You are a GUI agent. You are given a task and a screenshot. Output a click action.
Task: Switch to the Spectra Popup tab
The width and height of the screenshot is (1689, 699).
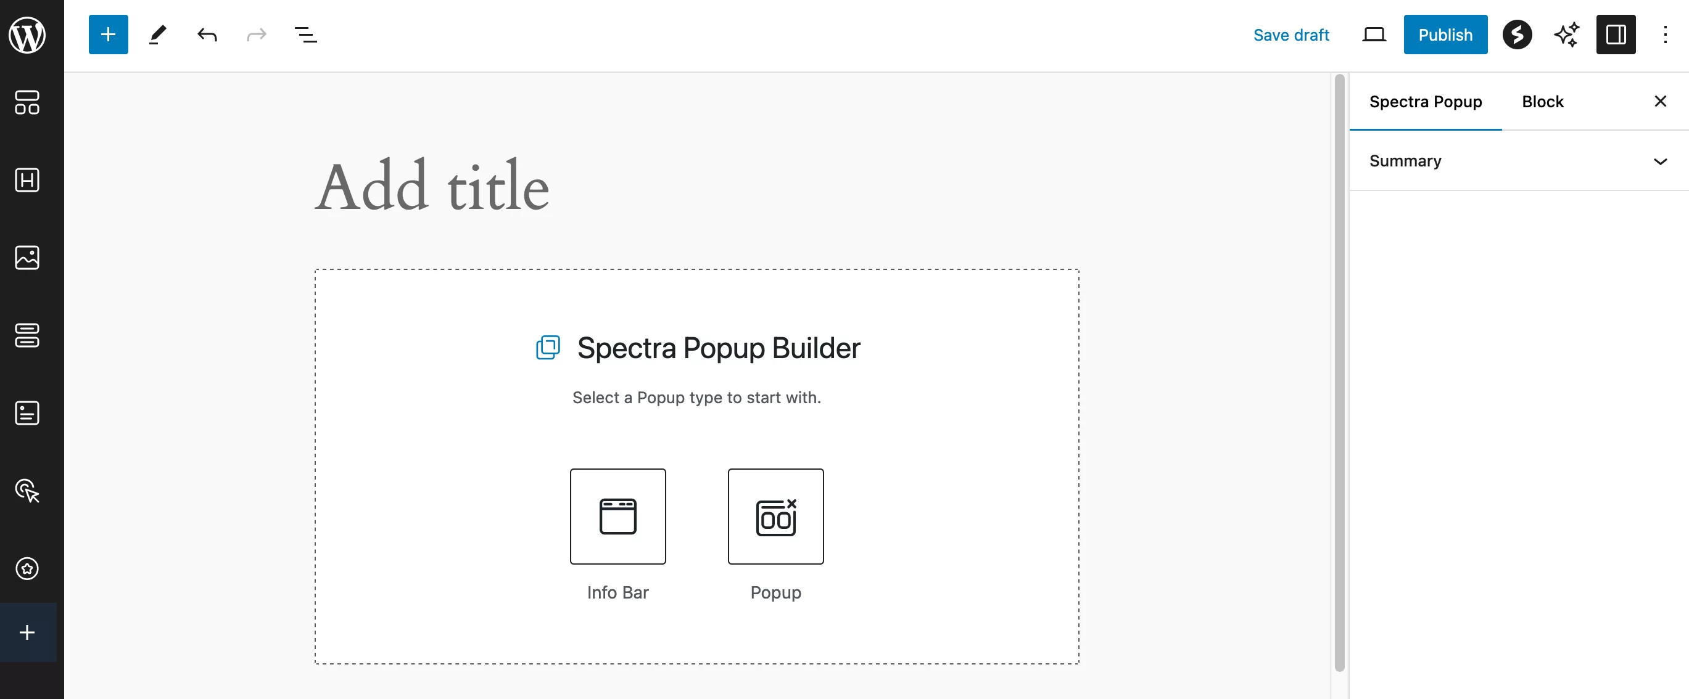click(1425, 101)
